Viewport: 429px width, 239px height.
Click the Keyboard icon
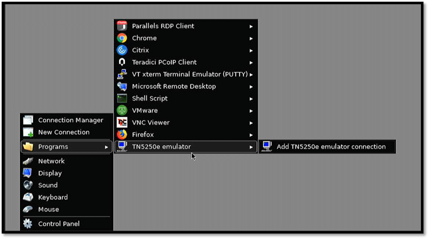click(28, 197)
